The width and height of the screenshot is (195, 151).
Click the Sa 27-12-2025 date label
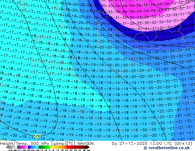129,143
